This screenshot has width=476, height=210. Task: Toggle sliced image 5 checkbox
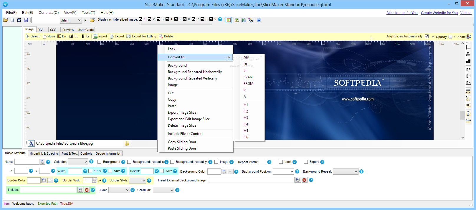(x=176, y=19)
